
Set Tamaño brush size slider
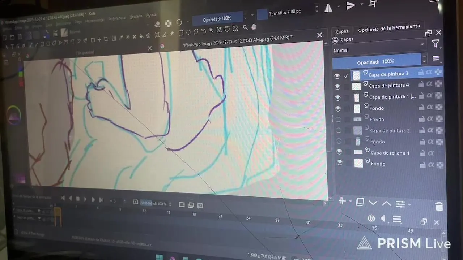point(285,12)
